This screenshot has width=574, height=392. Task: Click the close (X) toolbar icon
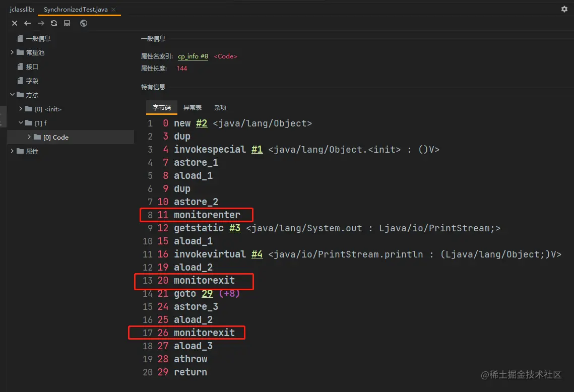pyautogui.click(x=15, y=23)
